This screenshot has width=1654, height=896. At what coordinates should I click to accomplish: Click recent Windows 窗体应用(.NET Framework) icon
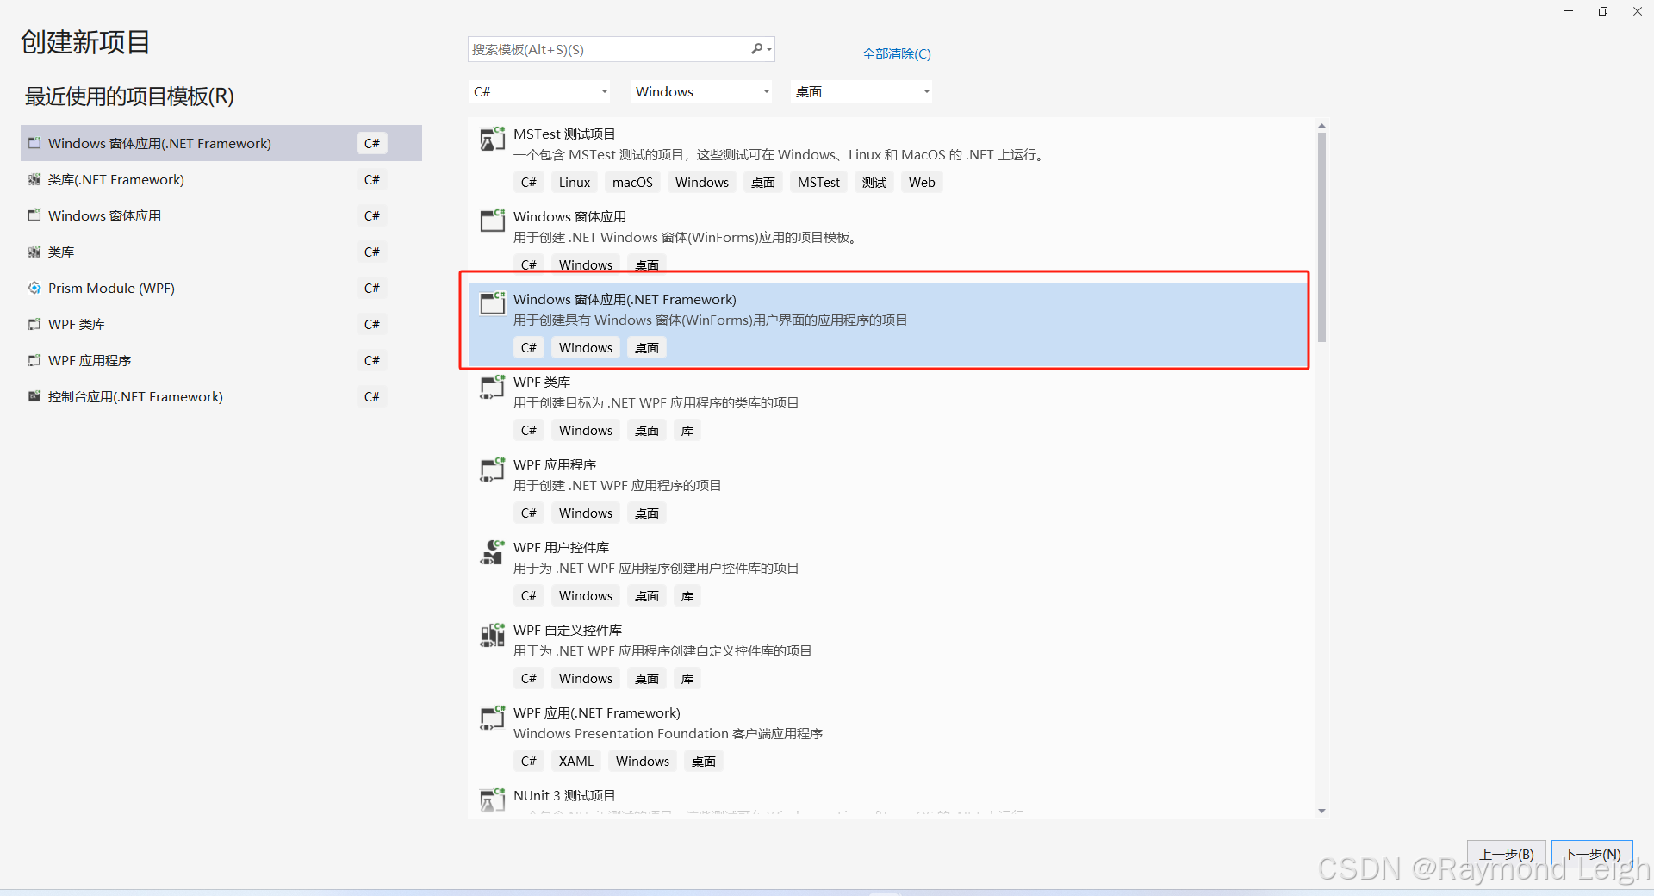(34, 143)
